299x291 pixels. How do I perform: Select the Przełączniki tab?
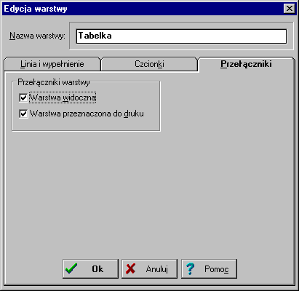pyautogui.click(x=246, y=64)
